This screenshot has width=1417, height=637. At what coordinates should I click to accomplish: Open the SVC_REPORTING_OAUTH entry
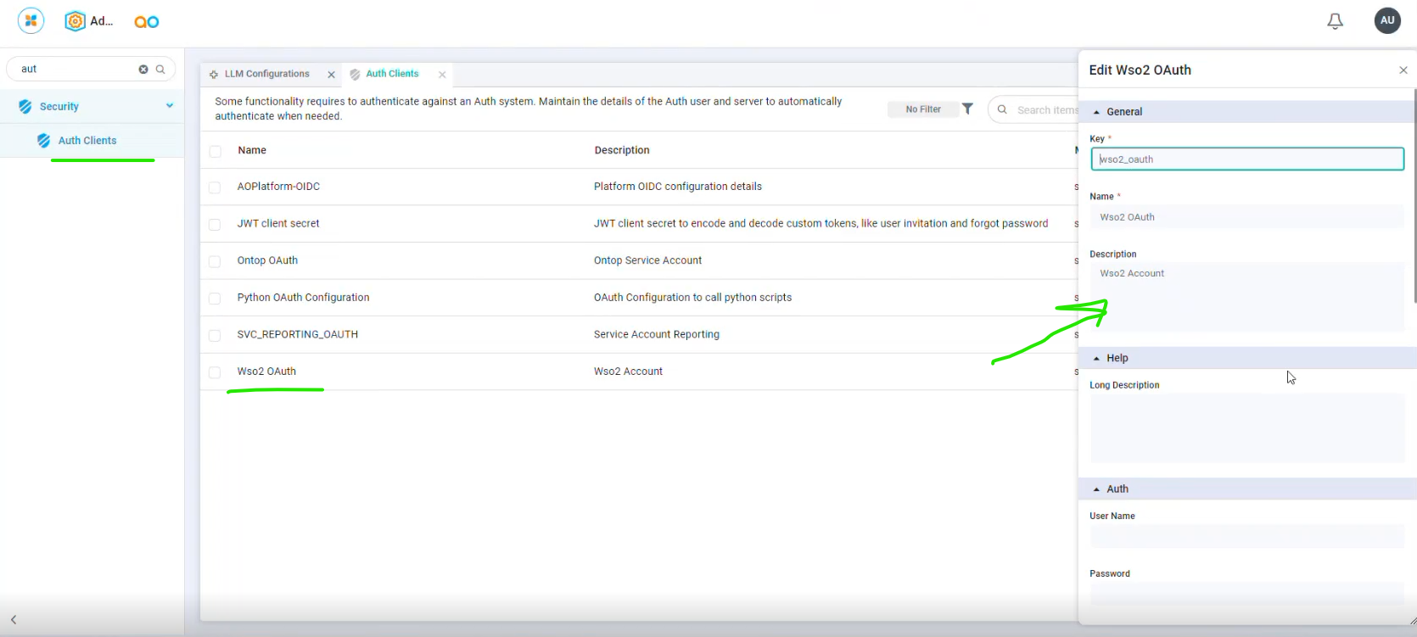(x=298, y=335)
